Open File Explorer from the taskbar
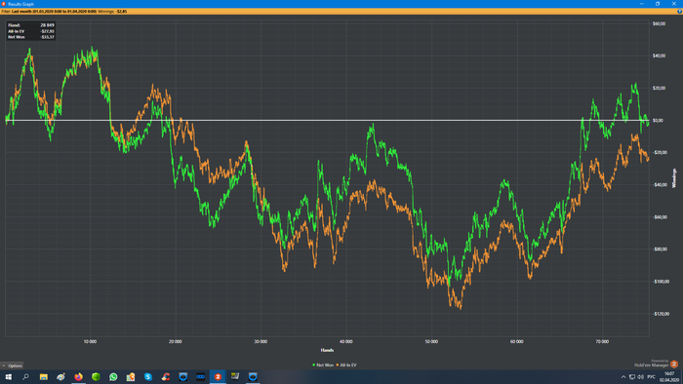 point(44,376)
